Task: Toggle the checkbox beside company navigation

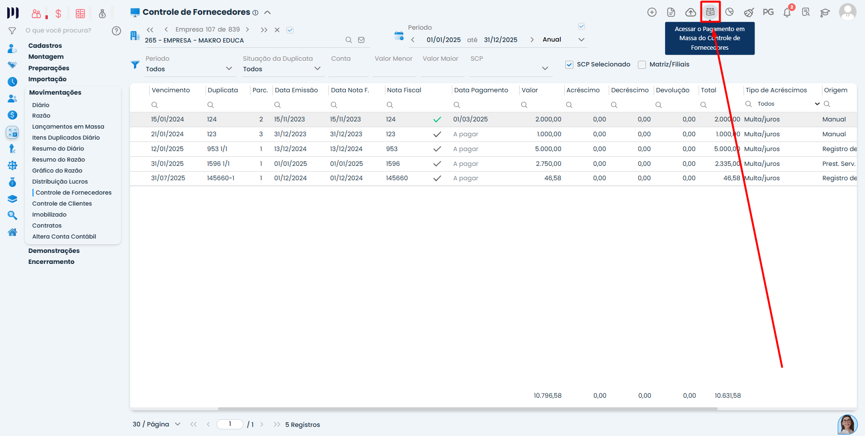Action: 290,30
